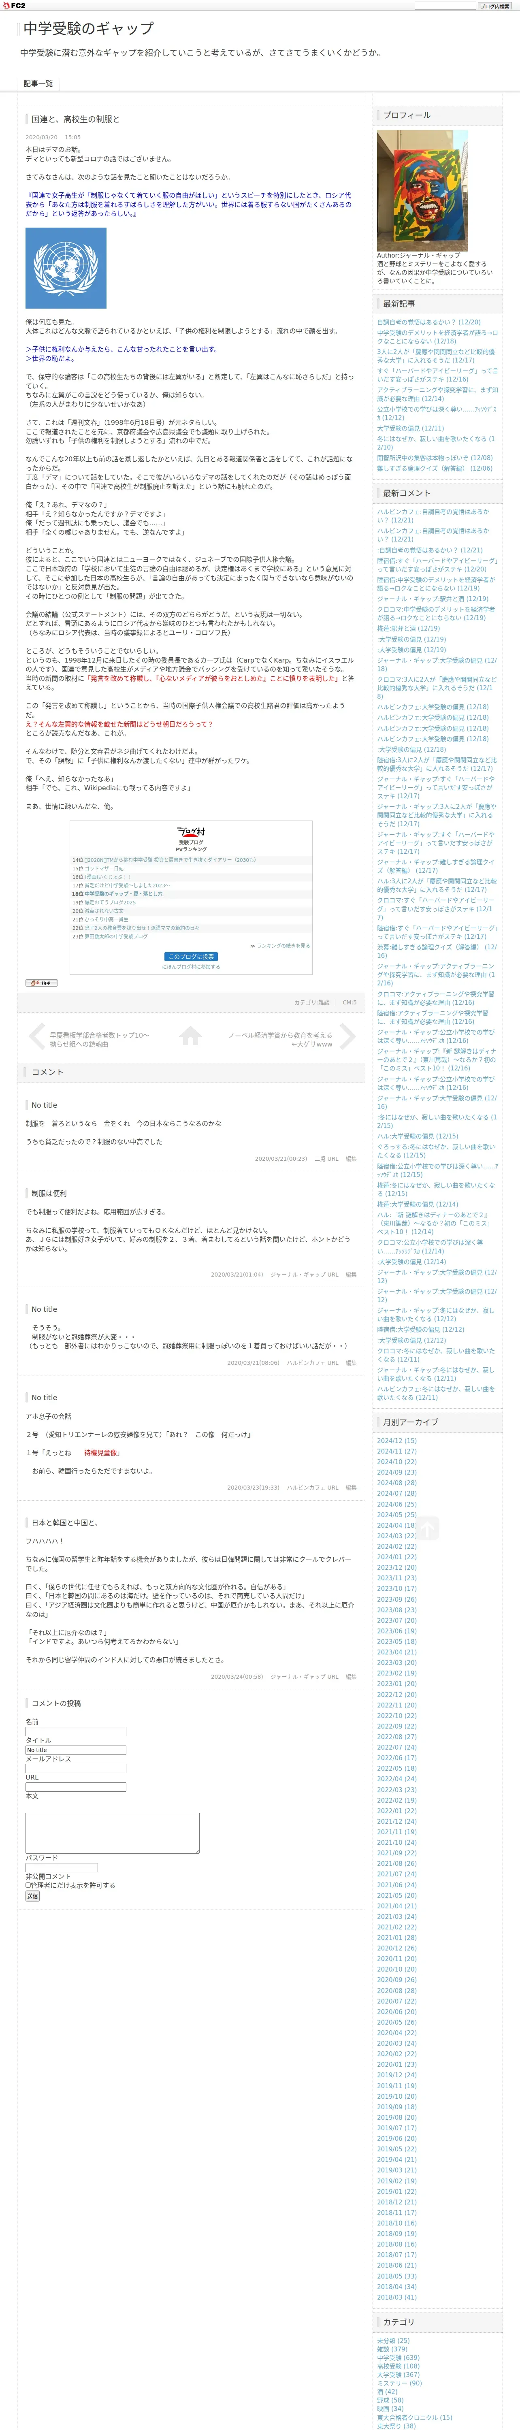This screenshot has height=2430, width=520.
Task: Click the タイトル input showing No title
Action: click(75, 1750)
